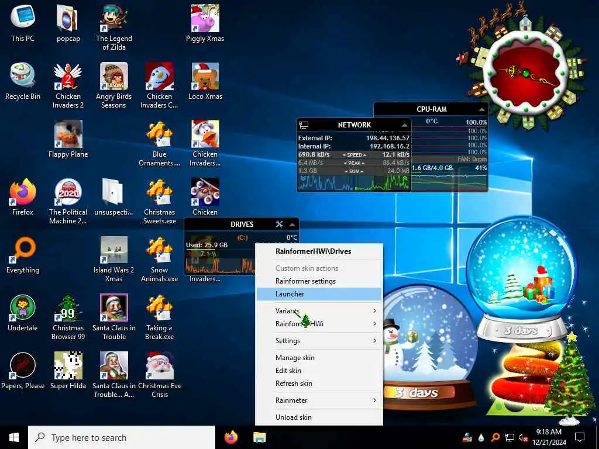Click the water drop tray icon
This screenshot has height=449, width=599.
(x=481, y=437)
